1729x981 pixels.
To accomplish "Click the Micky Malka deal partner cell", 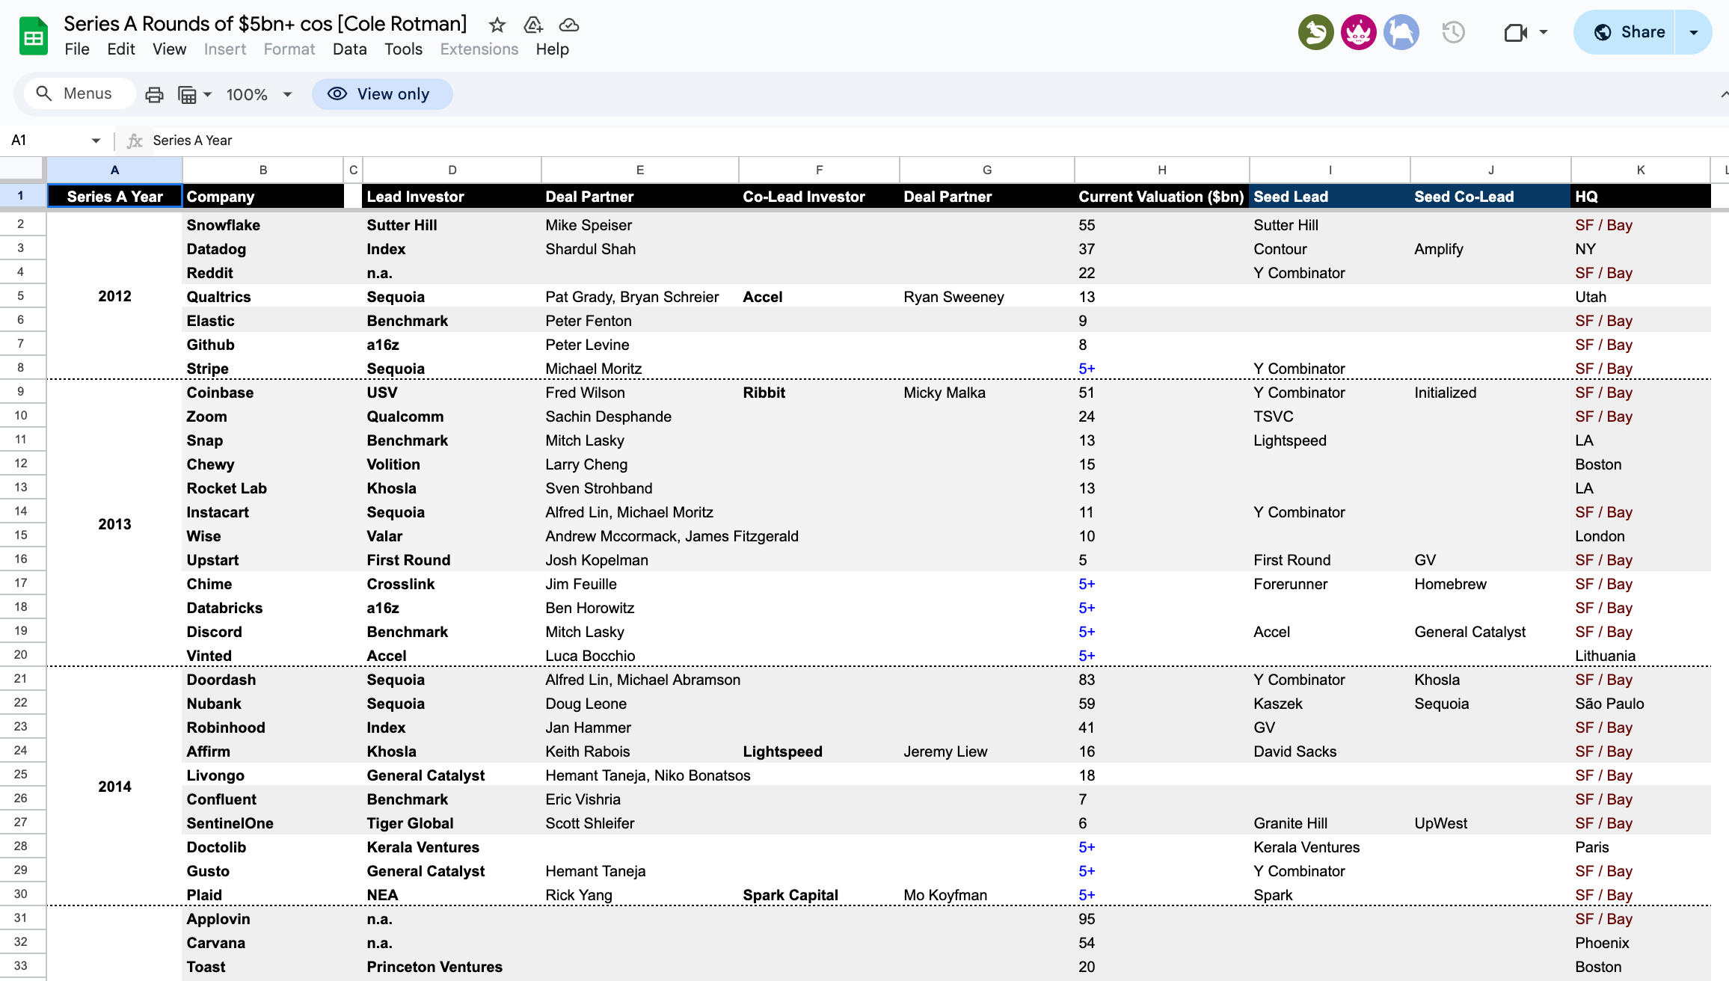I will 987,393.
